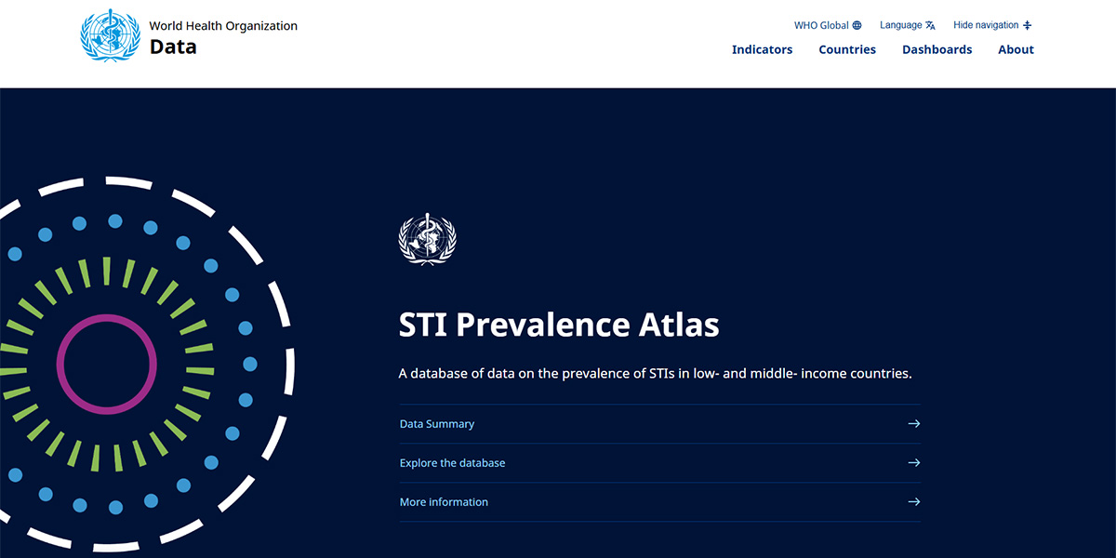The width and height of the screenshot is (1116, 558).
Task: Click the database description text
Action: pyautogui.click(x=655, y=374)
